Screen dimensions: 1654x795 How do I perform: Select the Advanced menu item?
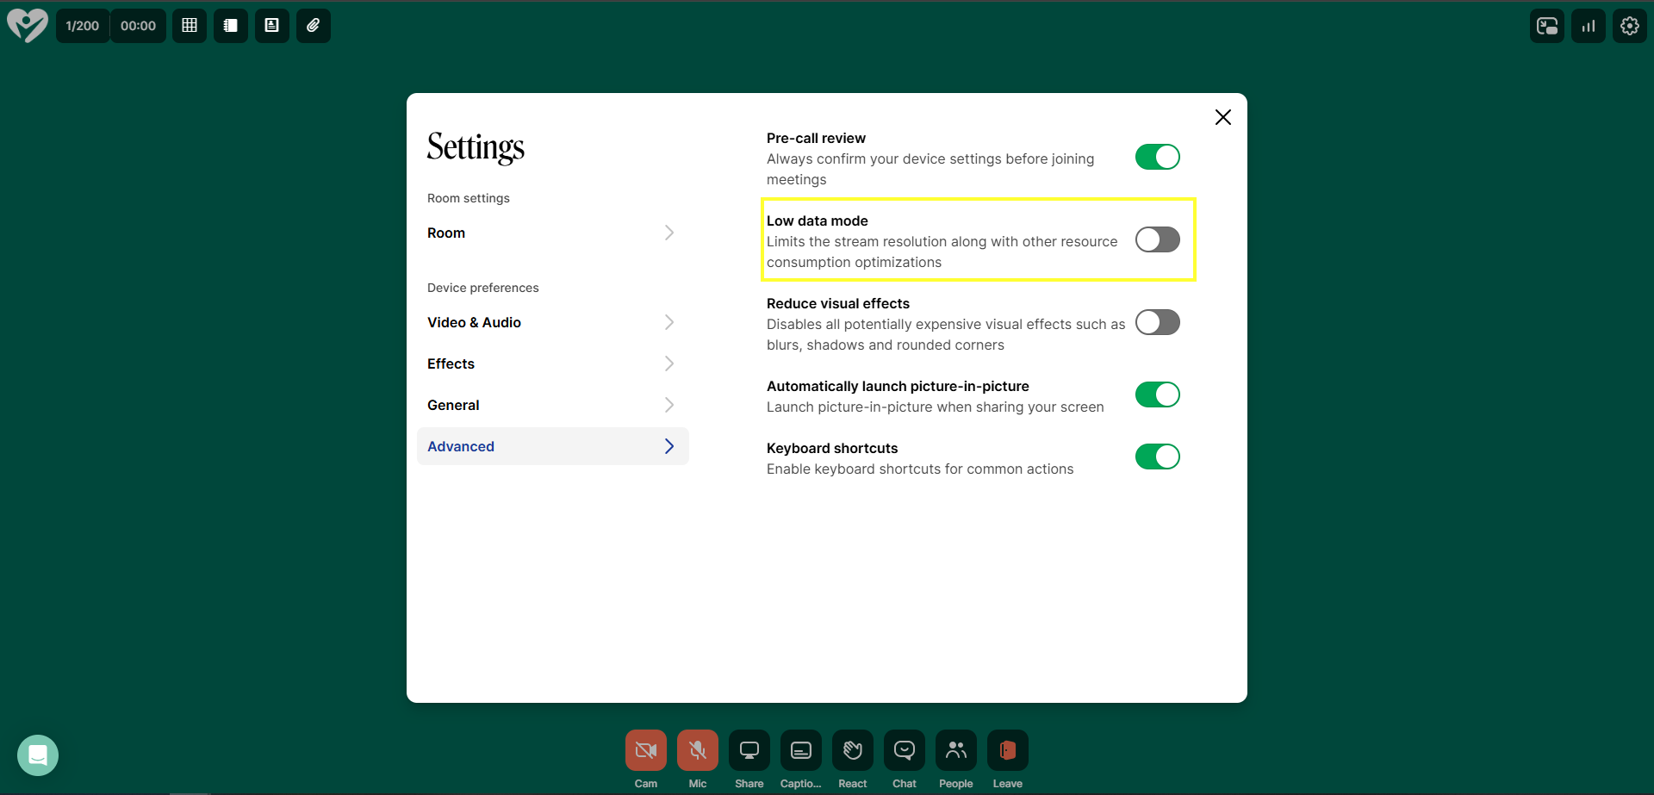pos(553,446)
